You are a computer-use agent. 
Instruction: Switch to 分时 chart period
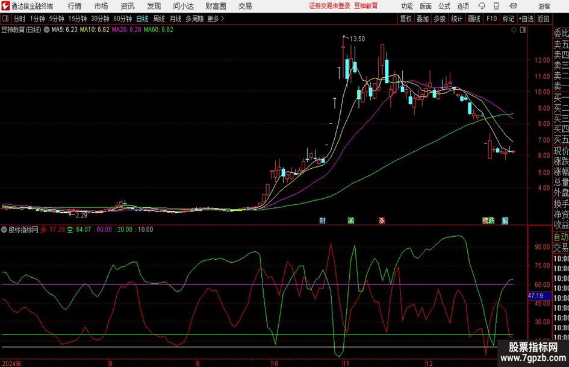pyautogui.click(x=20, y=19)
